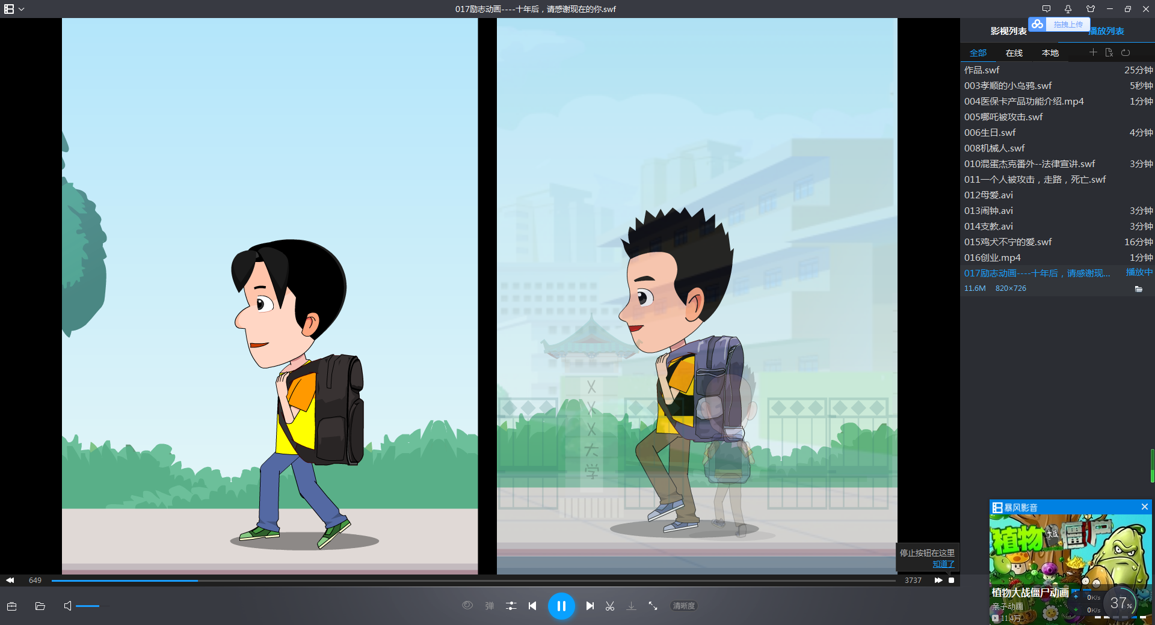Viewport: 1155px width, 625px height.
Task: Expand the main menu dropdown arrow
Action: (x=22, y=10)
